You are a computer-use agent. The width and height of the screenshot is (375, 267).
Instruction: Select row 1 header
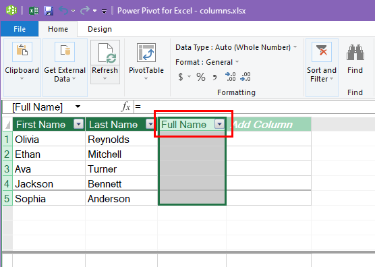point(7,140)
